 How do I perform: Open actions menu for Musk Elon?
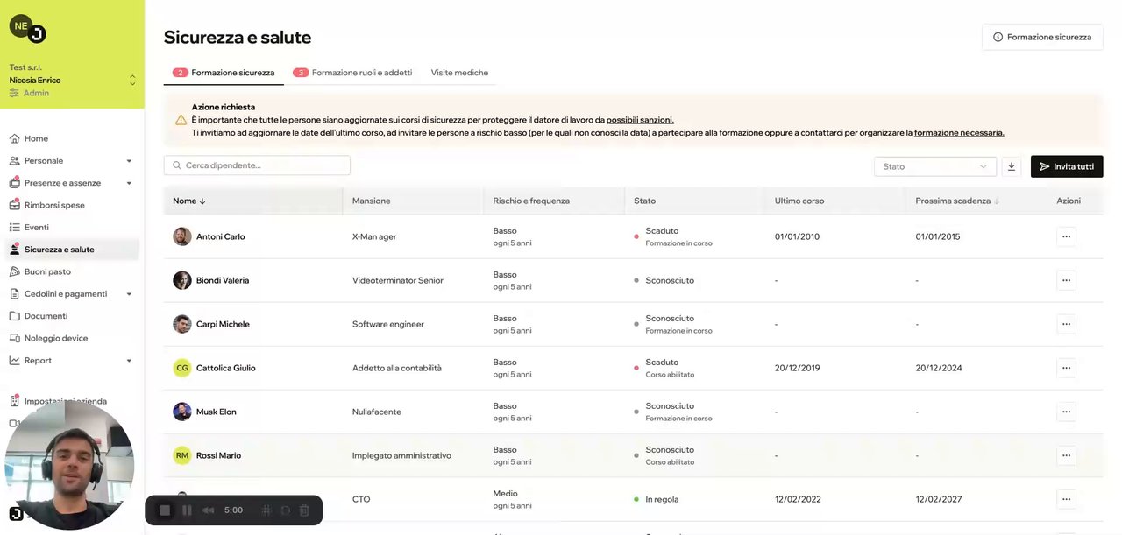pyautogui.click(x=1066, y=412)
